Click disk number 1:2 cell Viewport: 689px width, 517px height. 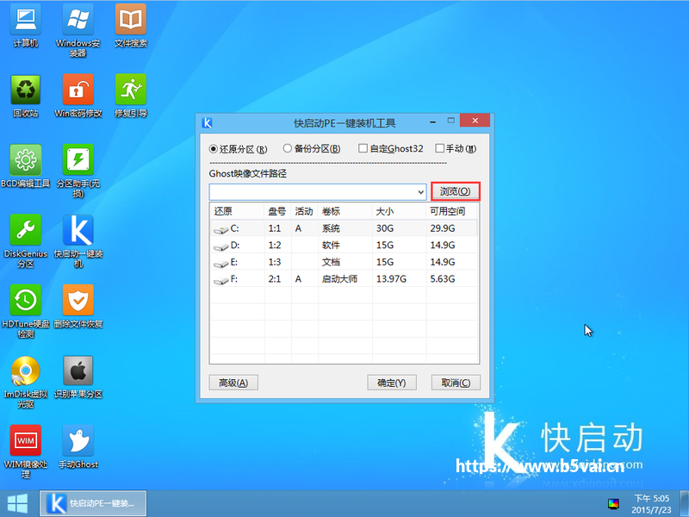point(275,246)
